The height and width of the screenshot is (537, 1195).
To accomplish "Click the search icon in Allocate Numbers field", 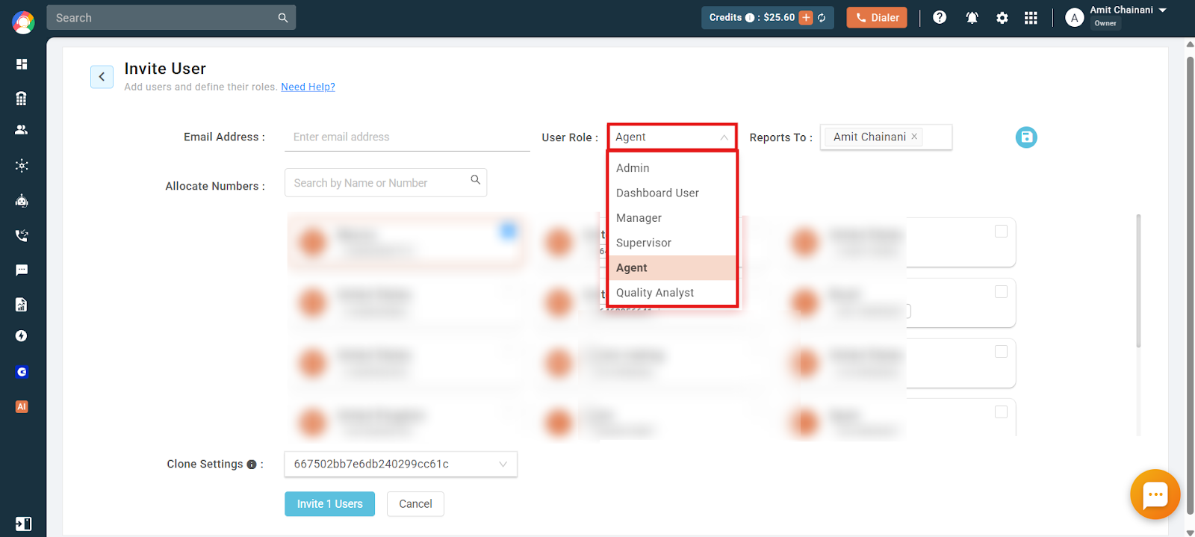I will [475, 180].
